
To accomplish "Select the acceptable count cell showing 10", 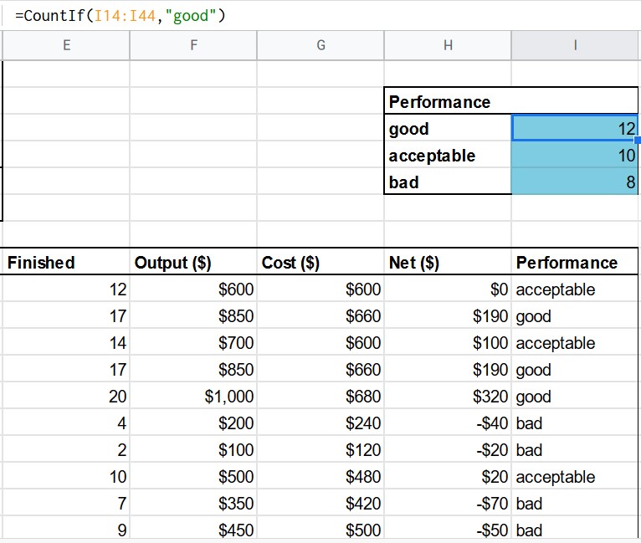I will [x=575, y=156].
